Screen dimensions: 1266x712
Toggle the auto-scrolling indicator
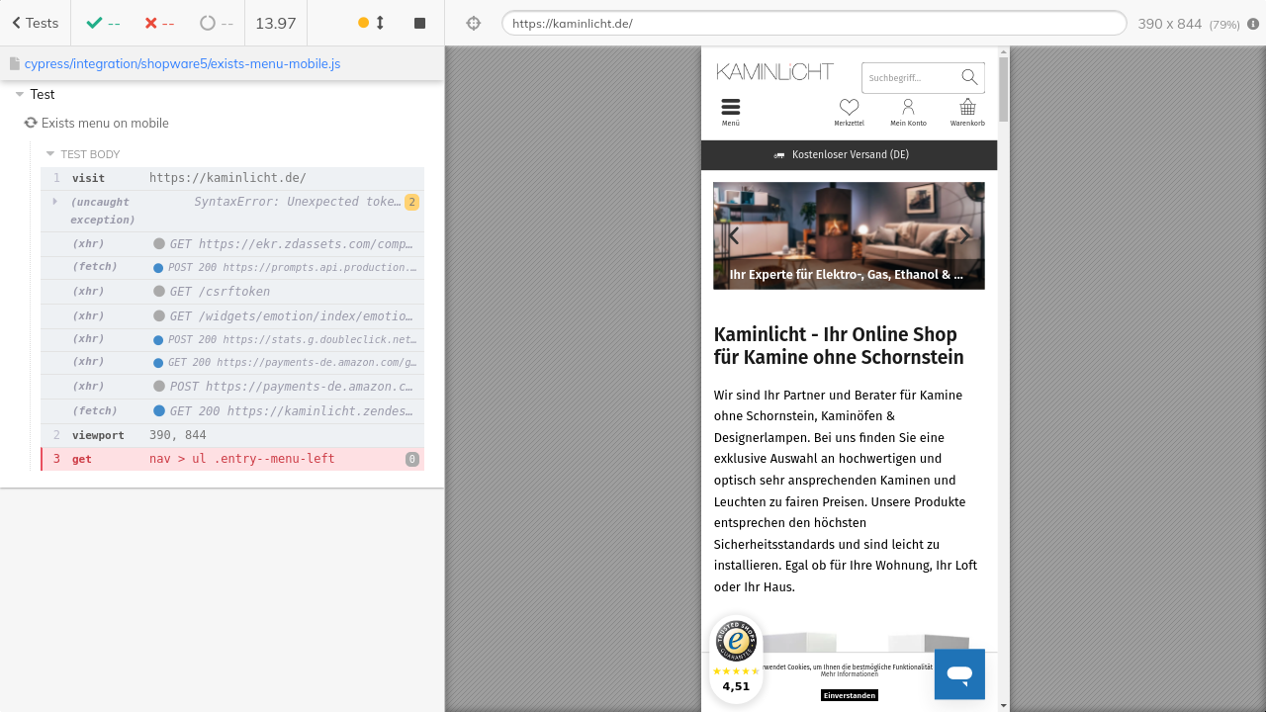pos(372,23)
